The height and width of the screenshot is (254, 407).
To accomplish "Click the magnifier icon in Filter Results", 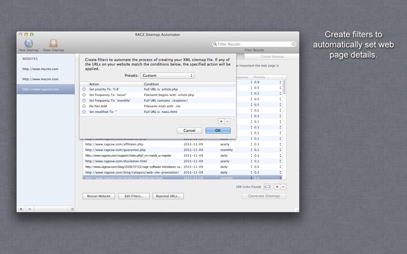I will click(215, 44).
